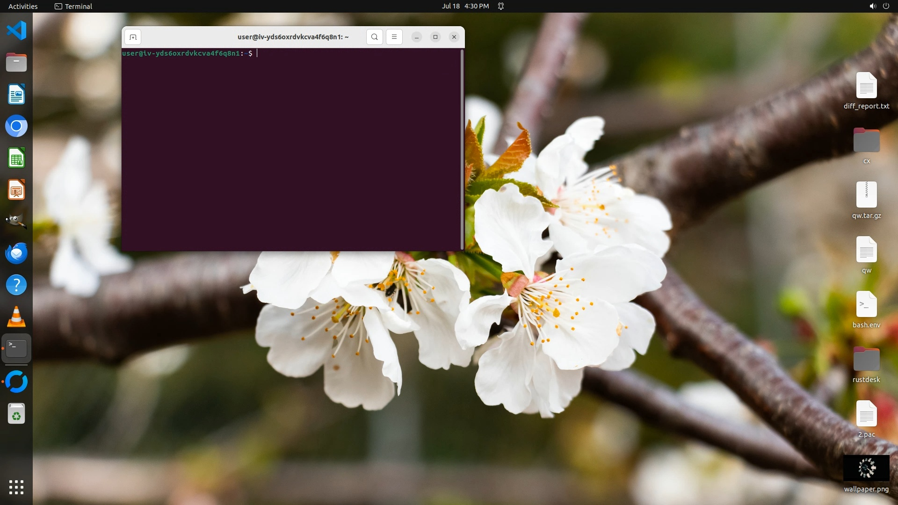Click the terminal search icon
This screenshot has height=505, width=898.
click(374, 37)
